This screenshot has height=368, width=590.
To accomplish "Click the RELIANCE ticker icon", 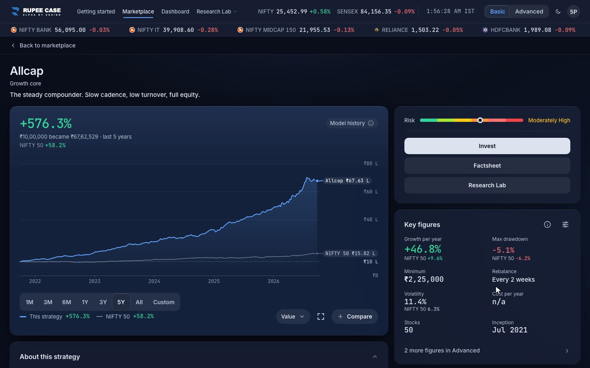I will tap(377, 30).
